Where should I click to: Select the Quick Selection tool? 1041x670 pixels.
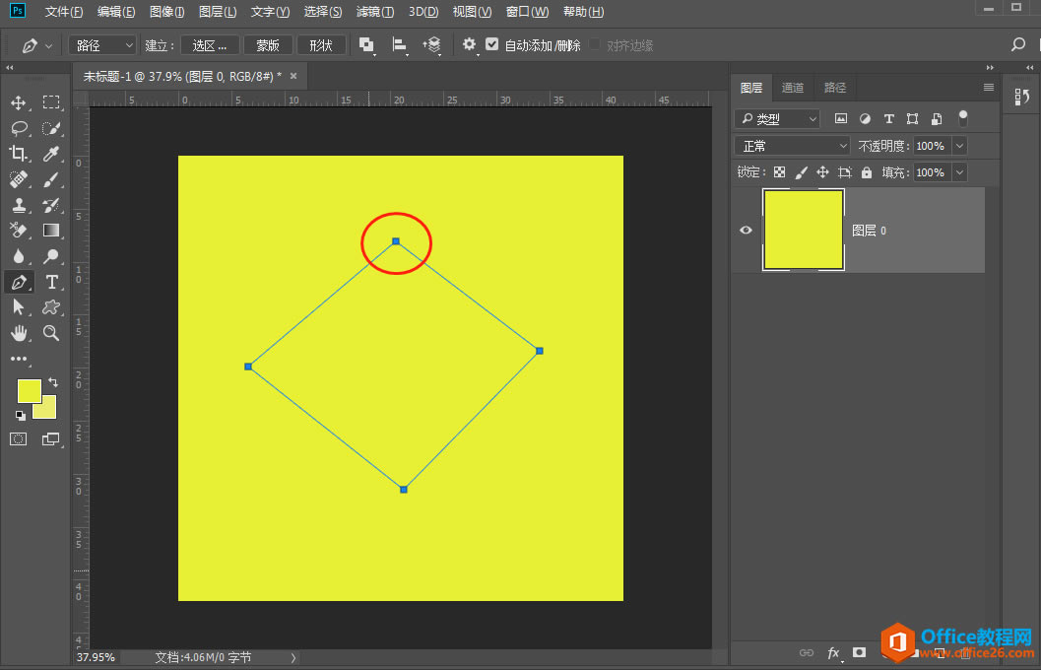pyautogui.click(x=51, y=128)
